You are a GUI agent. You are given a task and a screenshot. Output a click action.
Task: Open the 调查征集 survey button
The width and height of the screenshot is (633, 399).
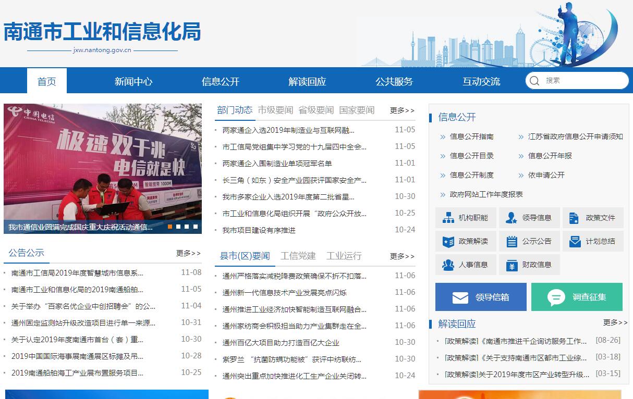coord(577,297)
